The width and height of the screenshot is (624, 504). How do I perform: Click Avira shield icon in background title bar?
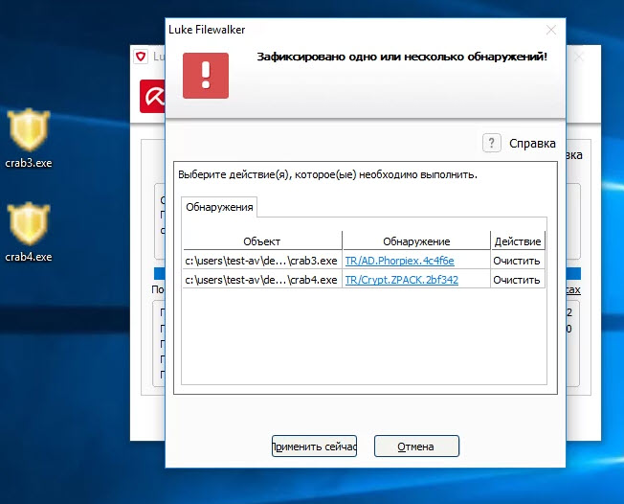(x=141, y=57)
